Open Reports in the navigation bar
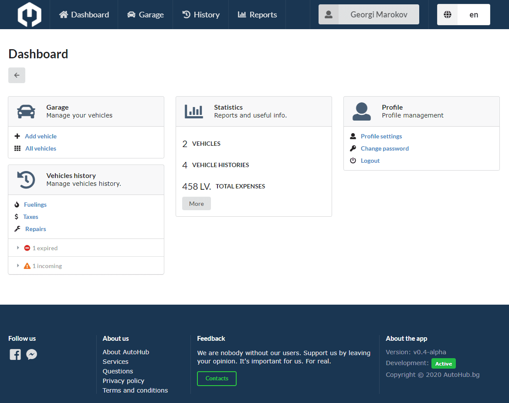The image size is (509, 403). (x=257, y=15)
